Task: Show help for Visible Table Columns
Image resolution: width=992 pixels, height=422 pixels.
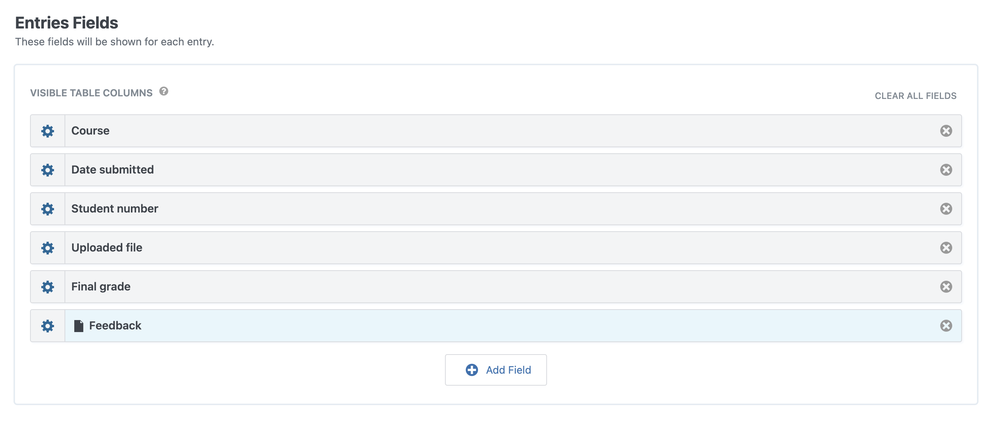Action: (164, 91)
